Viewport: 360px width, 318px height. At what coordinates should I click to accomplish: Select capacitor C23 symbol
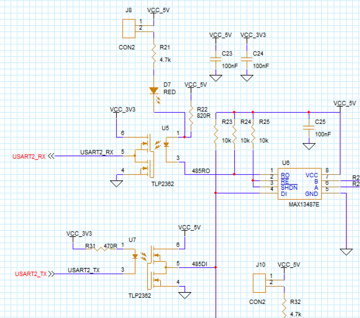pyautogui.click(x=216, y=60)
